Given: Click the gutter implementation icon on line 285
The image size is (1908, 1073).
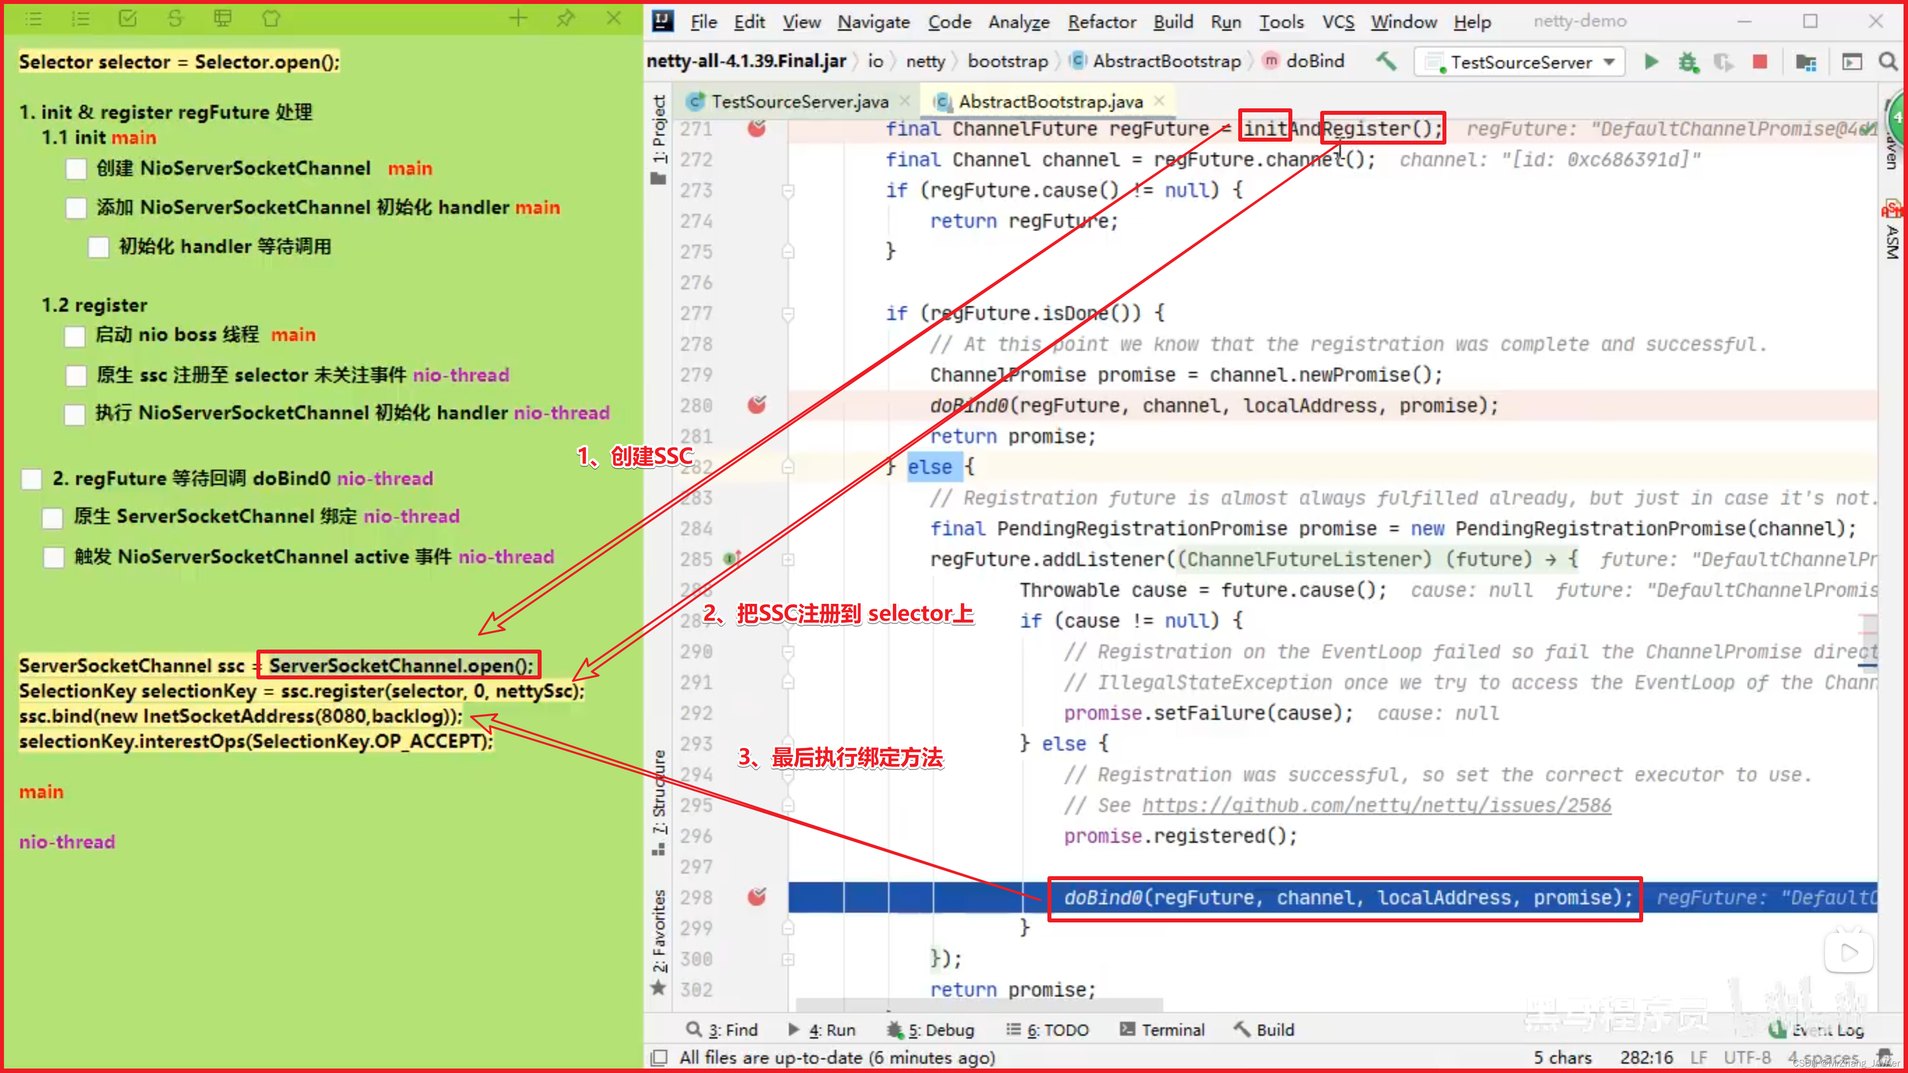Looking at the screenshot, I should click(x=732, y=558).
